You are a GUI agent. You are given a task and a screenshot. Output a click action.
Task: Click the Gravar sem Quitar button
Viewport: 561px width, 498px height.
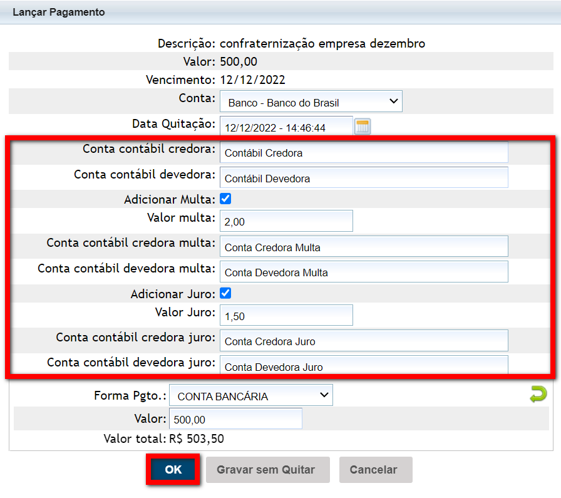(x=267, y=470)
